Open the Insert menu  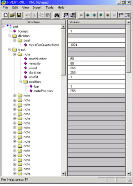coord(37,8)
